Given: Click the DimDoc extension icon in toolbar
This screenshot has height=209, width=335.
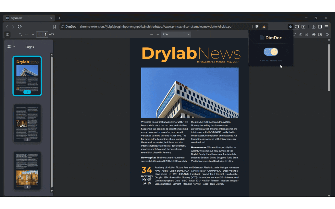Looking at the screenshot, I should 291,27.
